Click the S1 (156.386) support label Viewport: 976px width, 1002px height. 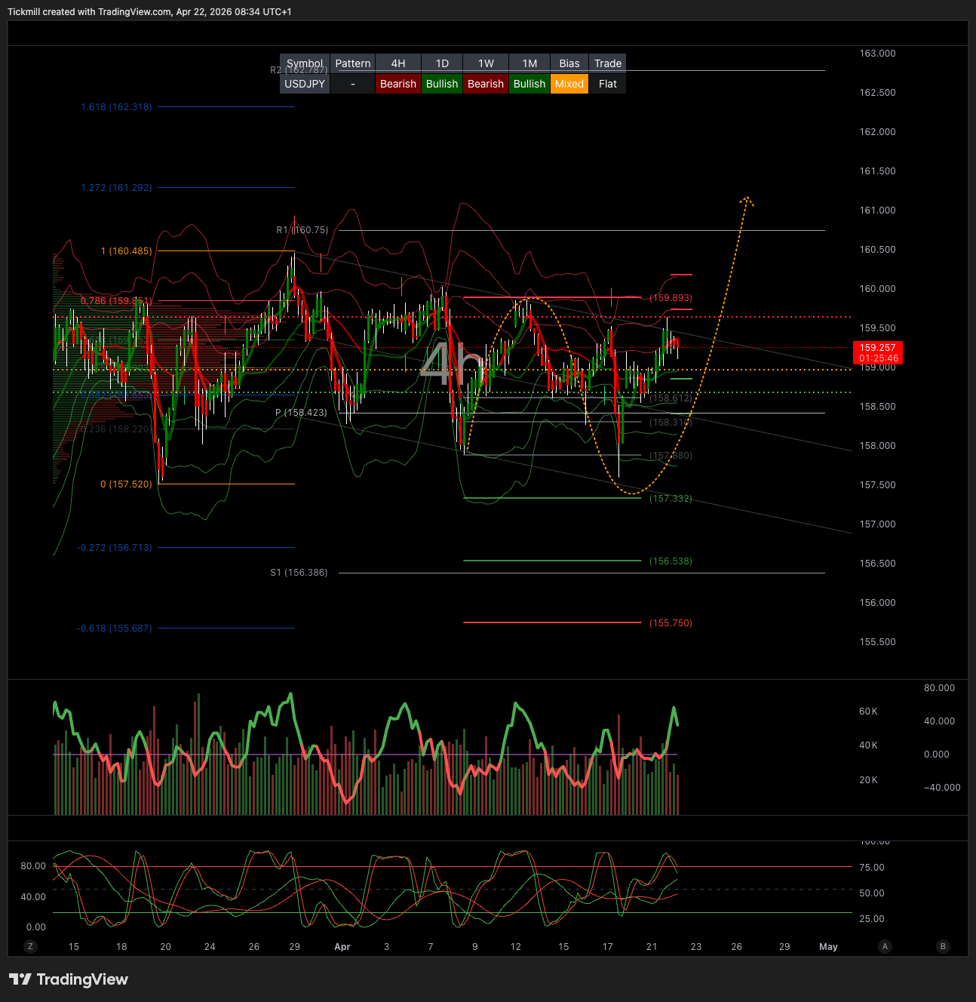point(299,573)
